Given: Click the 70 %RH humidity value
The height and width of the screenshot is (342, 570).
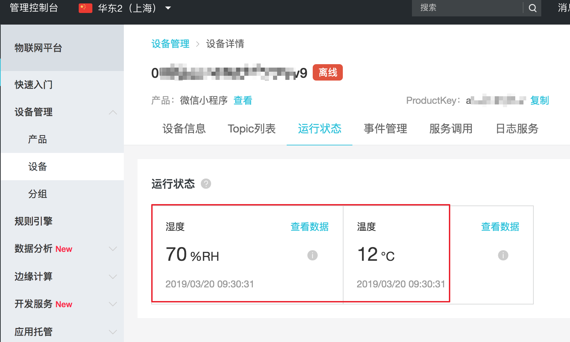Looking at the screenshot, I should pos(192,255).
